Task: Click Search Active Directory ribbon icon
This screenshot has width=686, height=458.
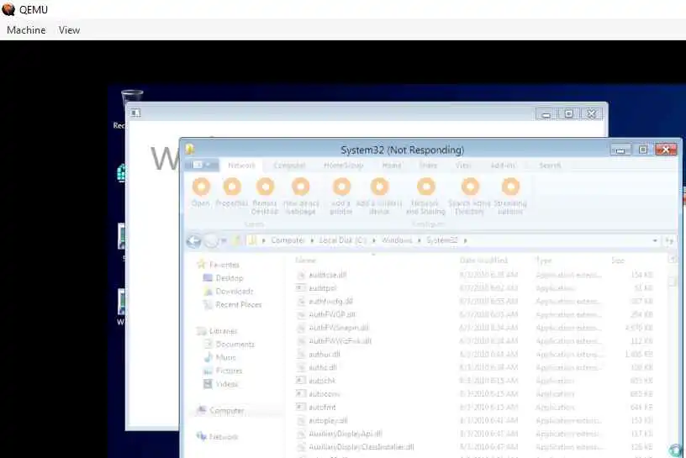Action: (x=470, y=187)
